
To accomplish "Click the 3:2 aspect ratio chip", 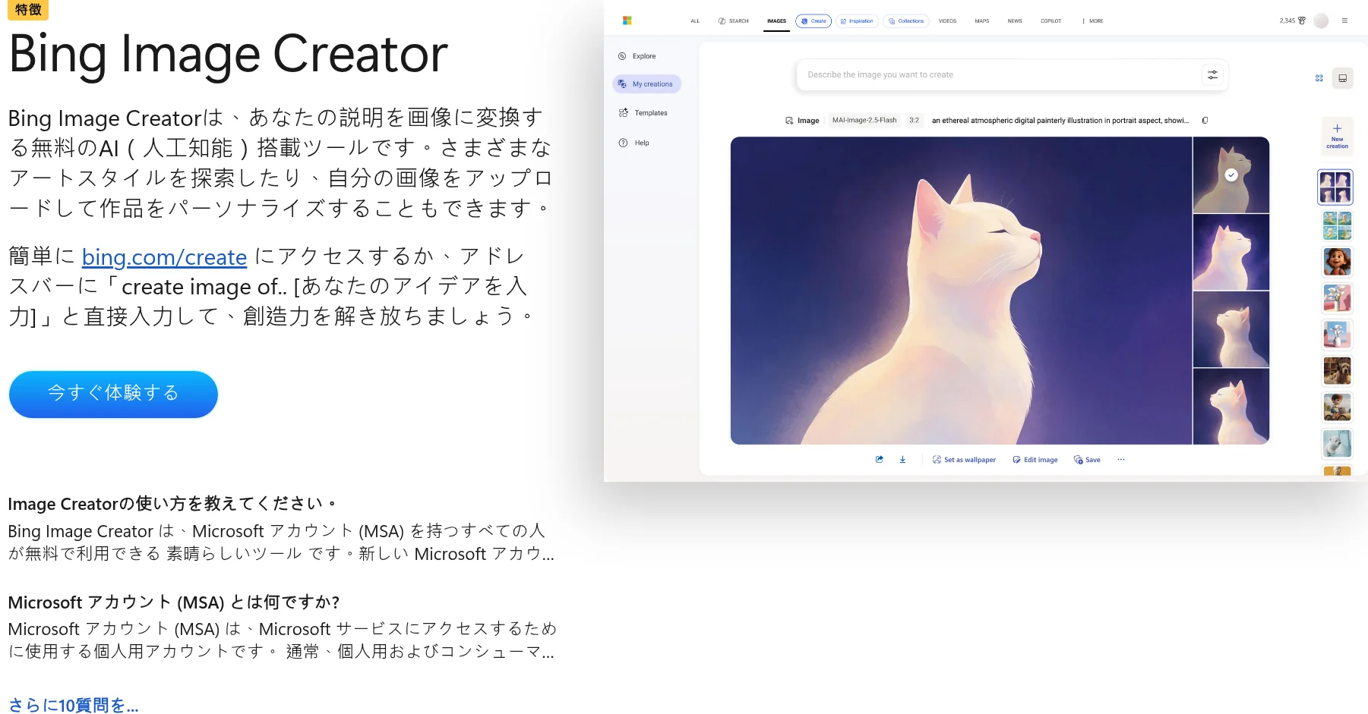I will pyautogui.click(x=914, y=120).
